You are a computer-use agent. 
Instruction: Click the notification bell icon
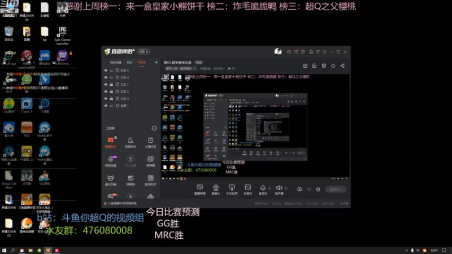333,65
